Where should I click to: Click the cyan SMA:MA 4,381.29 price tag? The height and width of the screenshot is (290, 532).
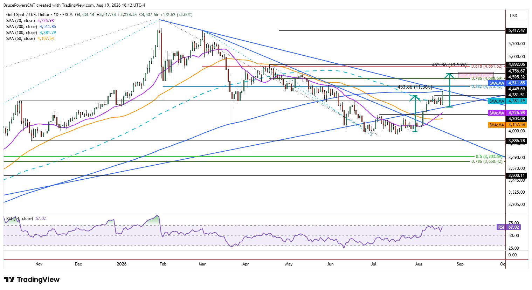tap(507, 101)
